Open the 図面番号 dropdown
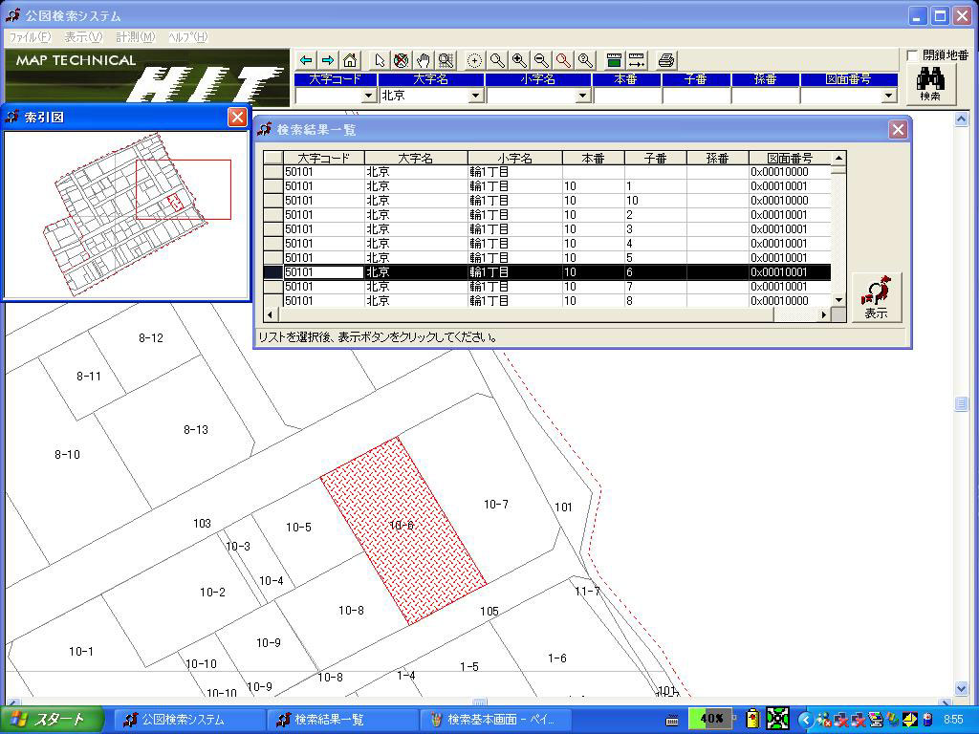The width and height of the screenshot is (979, 734). pyautogui.click(x=889, y=96)
